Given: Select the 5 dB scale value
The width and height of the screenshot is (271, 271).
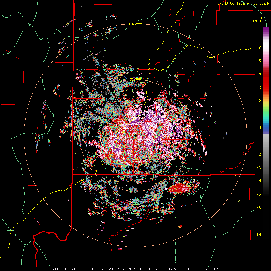Looking at the screenshot, I should pos(260,61).
